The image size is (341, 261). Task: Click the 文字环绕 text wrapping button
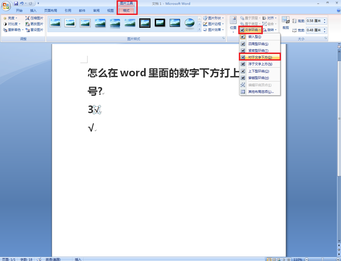pos(251,30)
